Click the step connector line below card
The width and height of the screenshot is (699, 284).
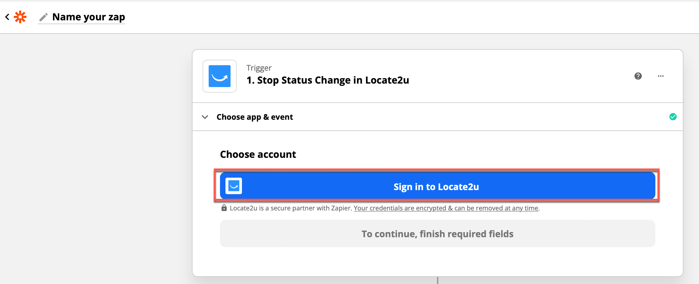pos(437,280)
